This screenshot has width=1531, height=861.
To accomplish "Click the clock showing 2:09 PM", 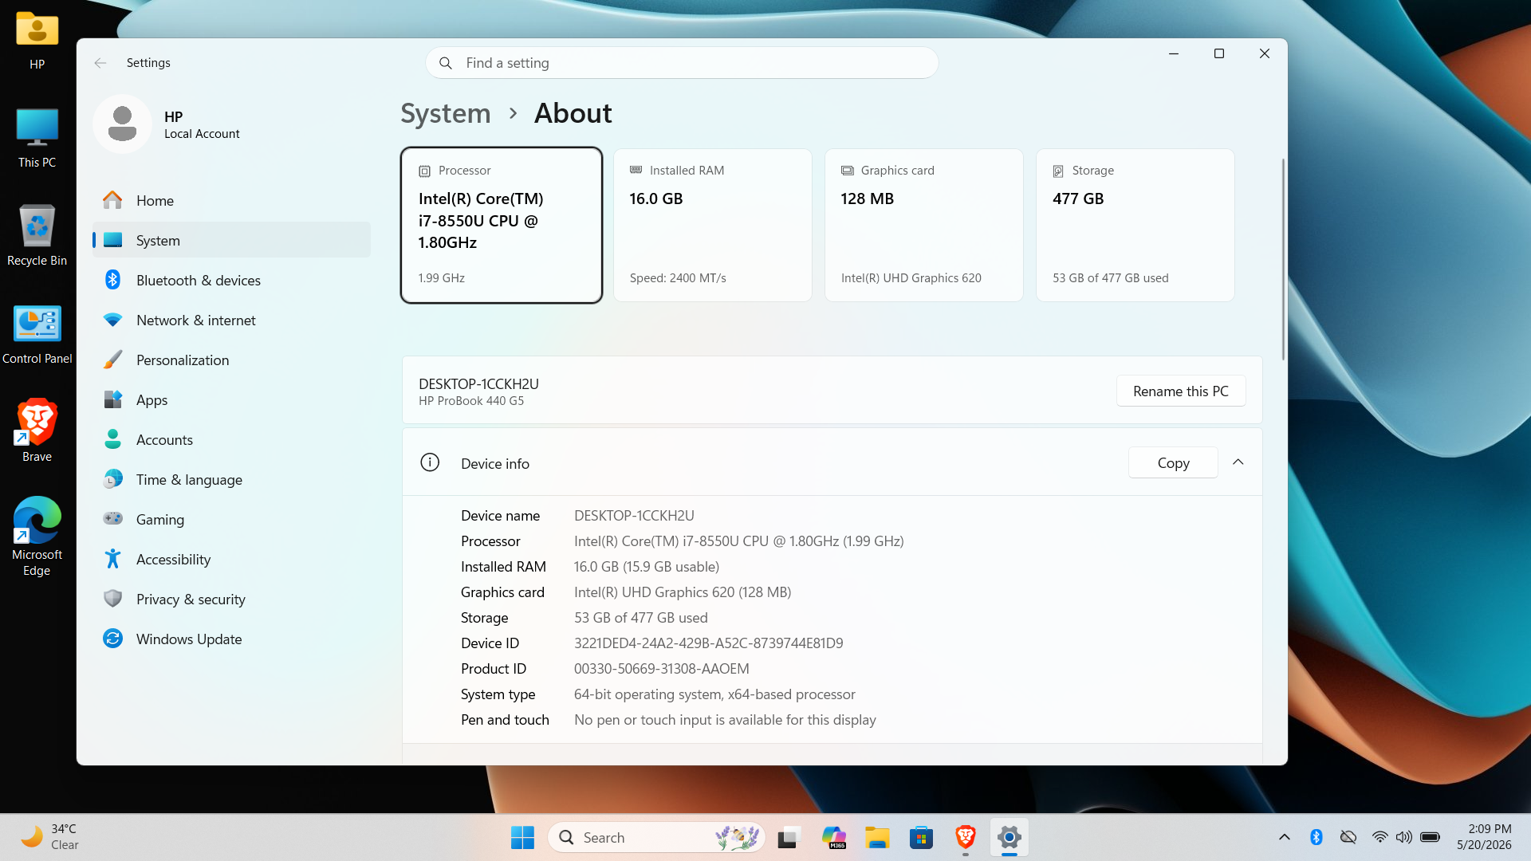I will coord(1484,837).
